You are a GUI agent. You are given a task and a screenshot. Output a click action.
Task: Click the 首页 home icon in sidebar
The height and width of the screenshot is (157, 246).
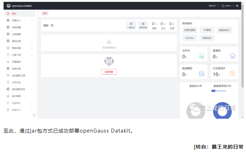coord(8,13)
